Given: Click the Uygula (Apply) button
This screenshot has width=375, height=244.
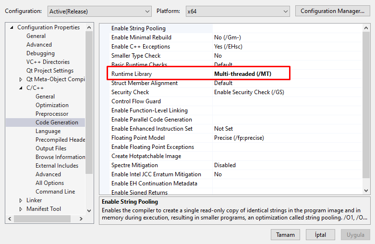Looking at the screenshot, I should click(x=355, y=235).
